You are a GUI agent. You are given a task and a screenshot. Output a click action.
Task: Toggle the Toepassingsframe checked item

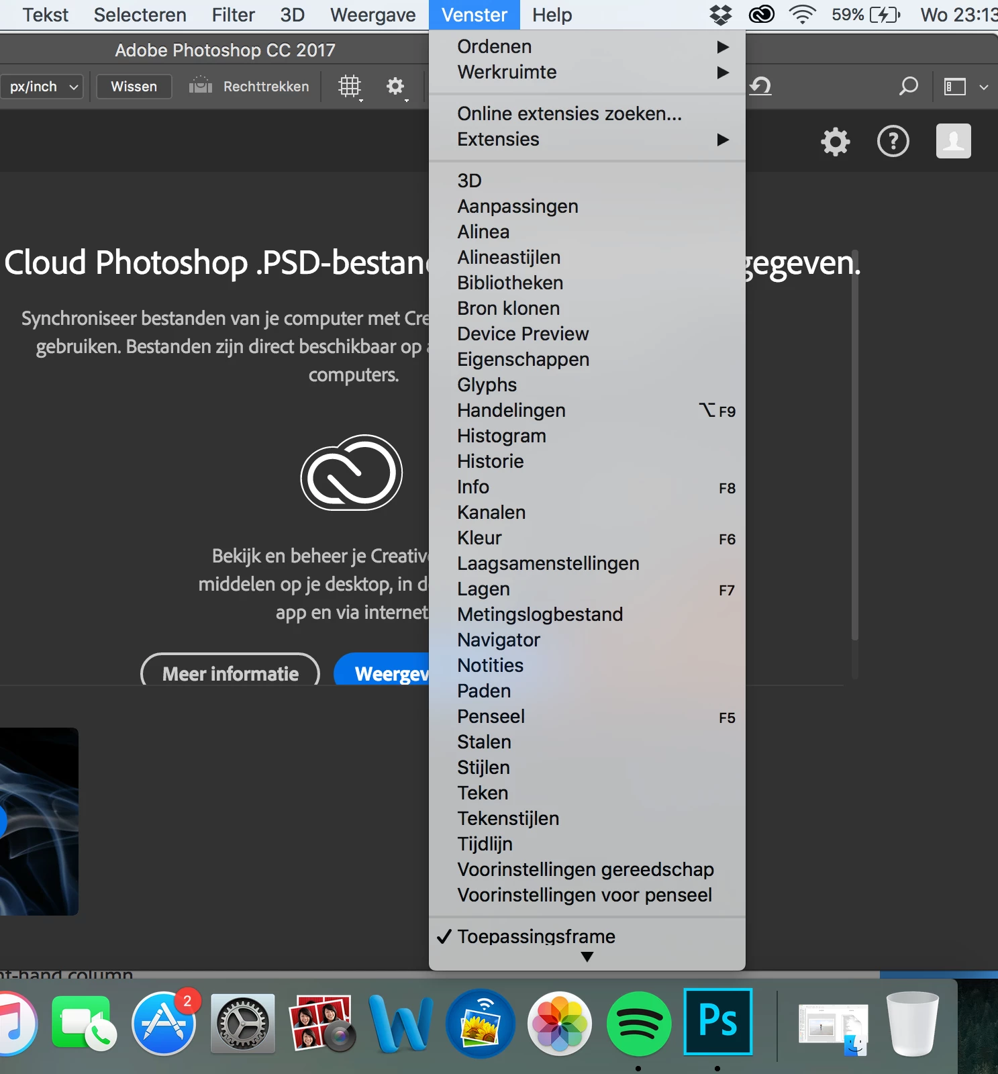[x=587, y=936]
